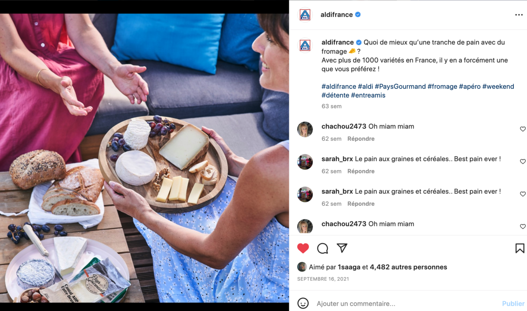Like chachou2473's first comment heart

click(x=523, y=129)
